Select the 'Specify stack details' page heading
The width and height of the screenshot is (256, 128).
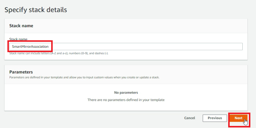tap(36, 10)
